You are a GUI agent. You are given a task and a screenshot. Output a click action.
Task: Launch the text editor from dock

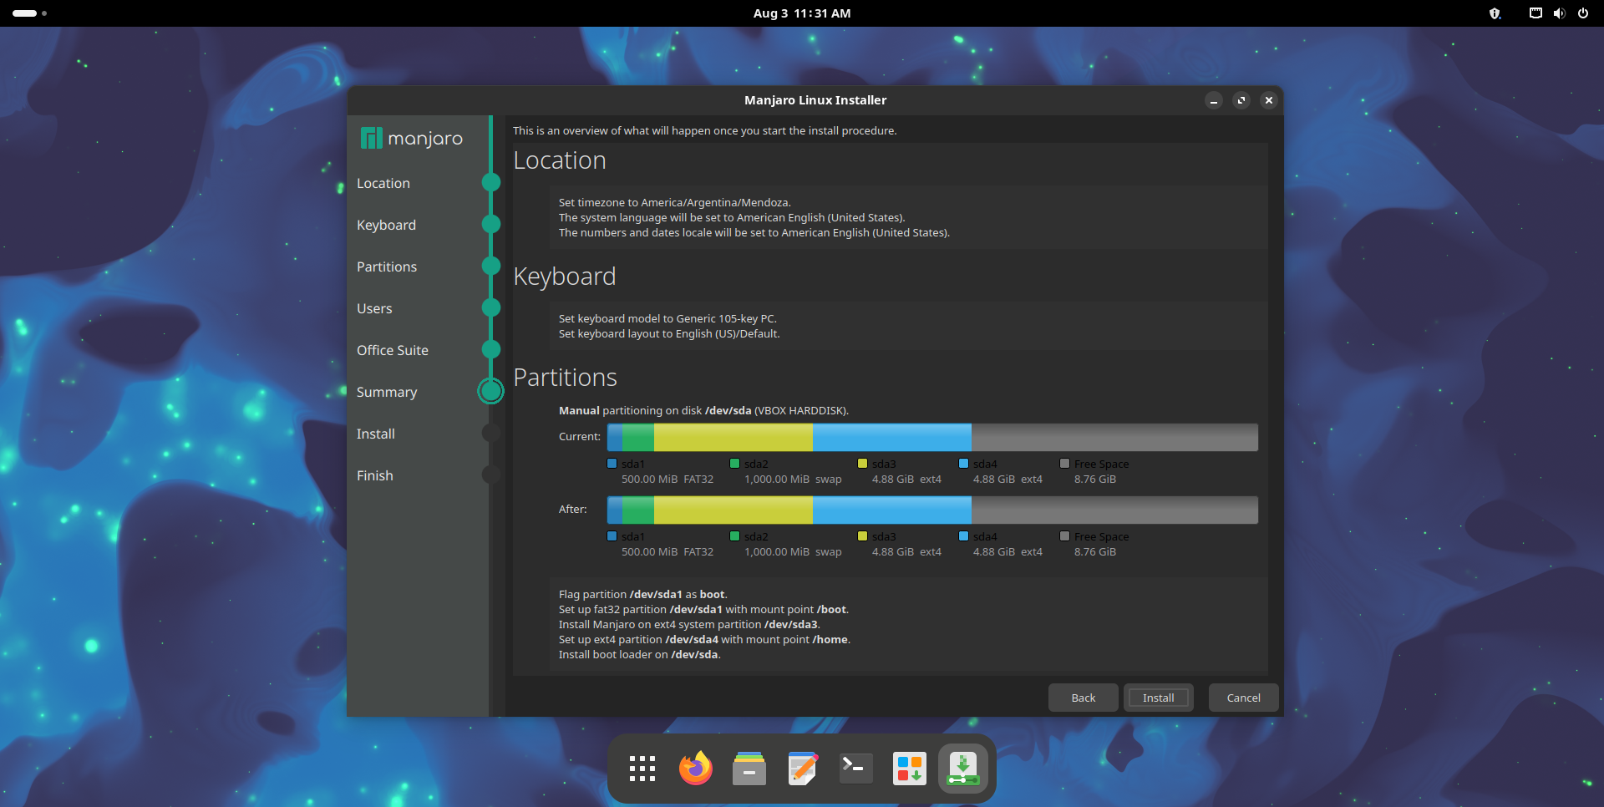click(803, 769)
